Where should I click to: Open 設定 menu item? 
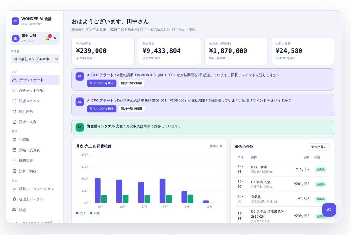click(35, 210)
